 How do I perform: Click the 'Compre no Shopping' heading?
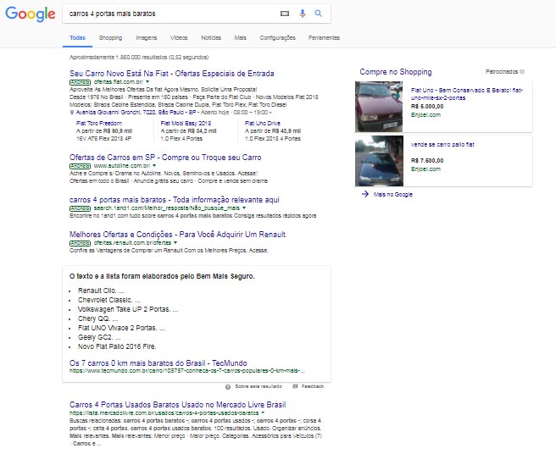pyautogui.click(x=396, y=72)
